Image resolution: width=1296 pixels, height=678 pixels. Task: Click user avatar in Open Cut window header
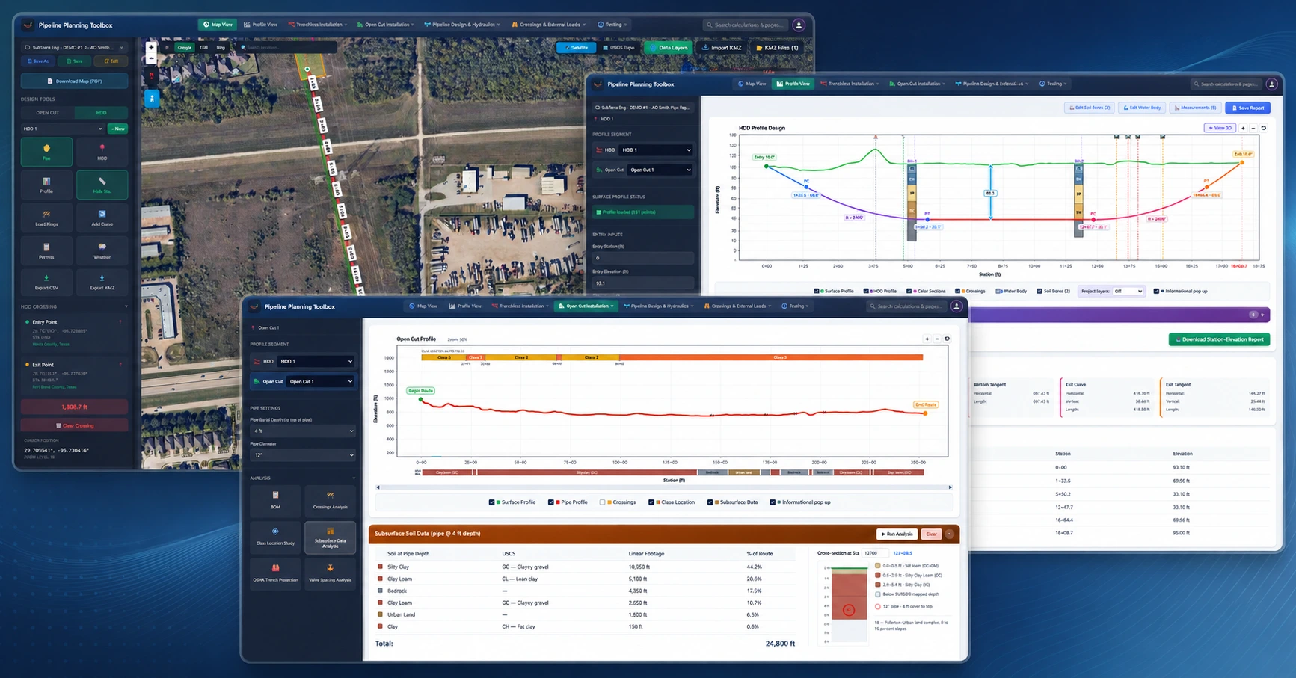956,306
